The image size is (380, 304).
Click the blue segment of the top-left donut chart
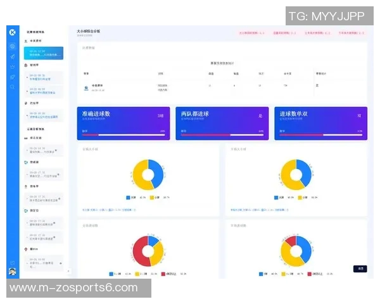coord(158,174)
